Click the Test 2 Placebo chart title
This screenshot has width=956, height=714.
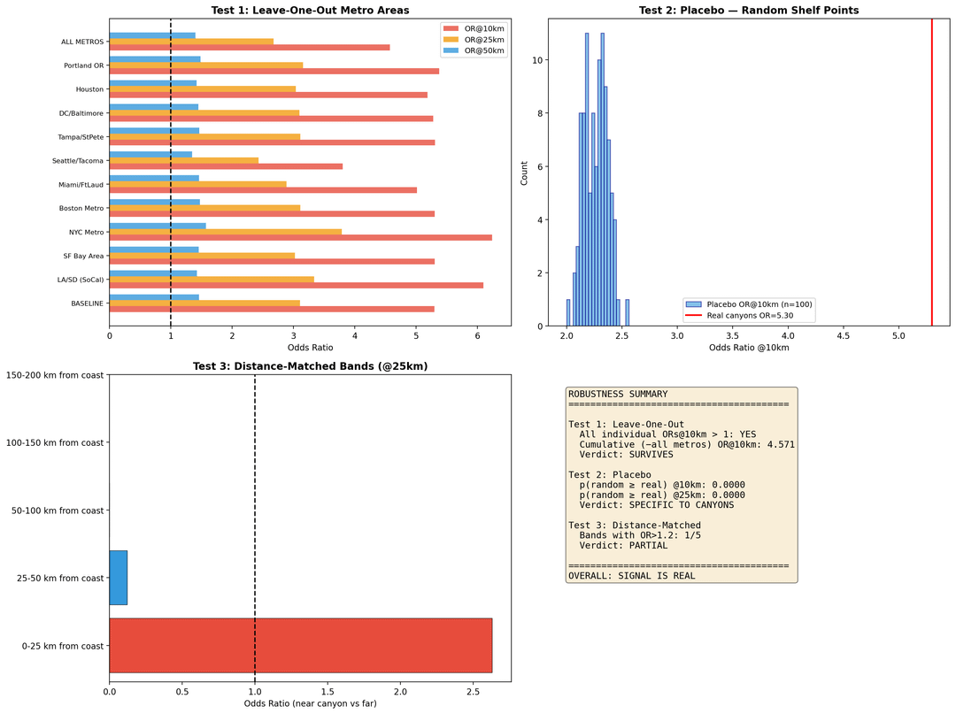[748, 10]
